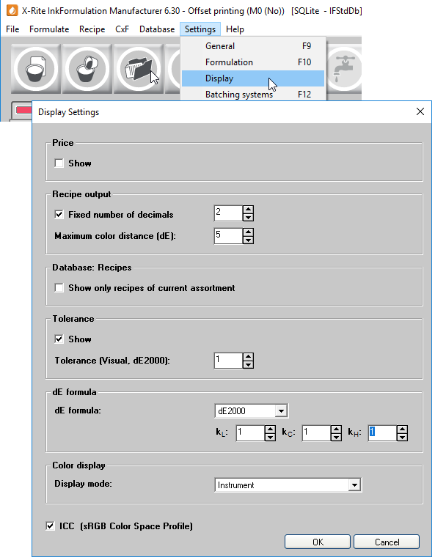The width and height of the screenshot is (435, 560).
Task: Click the faucet tap toolbar icon
Action: [x=344, y=69]
